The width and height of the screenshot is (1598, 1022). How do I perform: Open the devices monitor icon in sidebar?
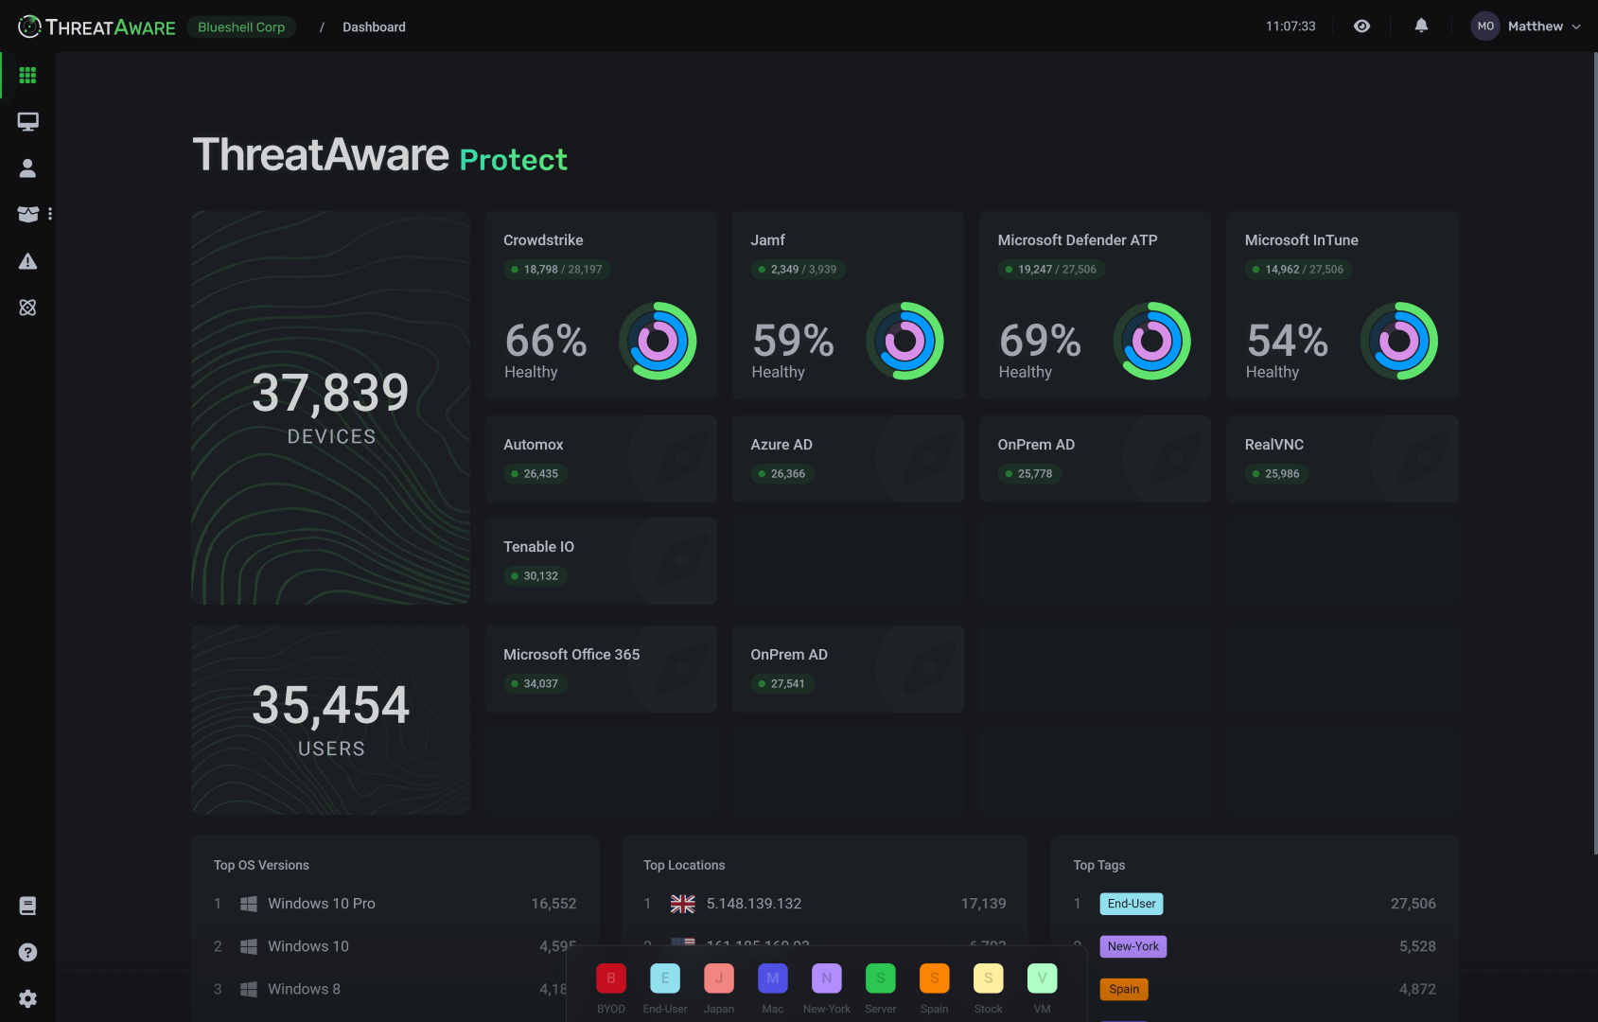point(27,121)
